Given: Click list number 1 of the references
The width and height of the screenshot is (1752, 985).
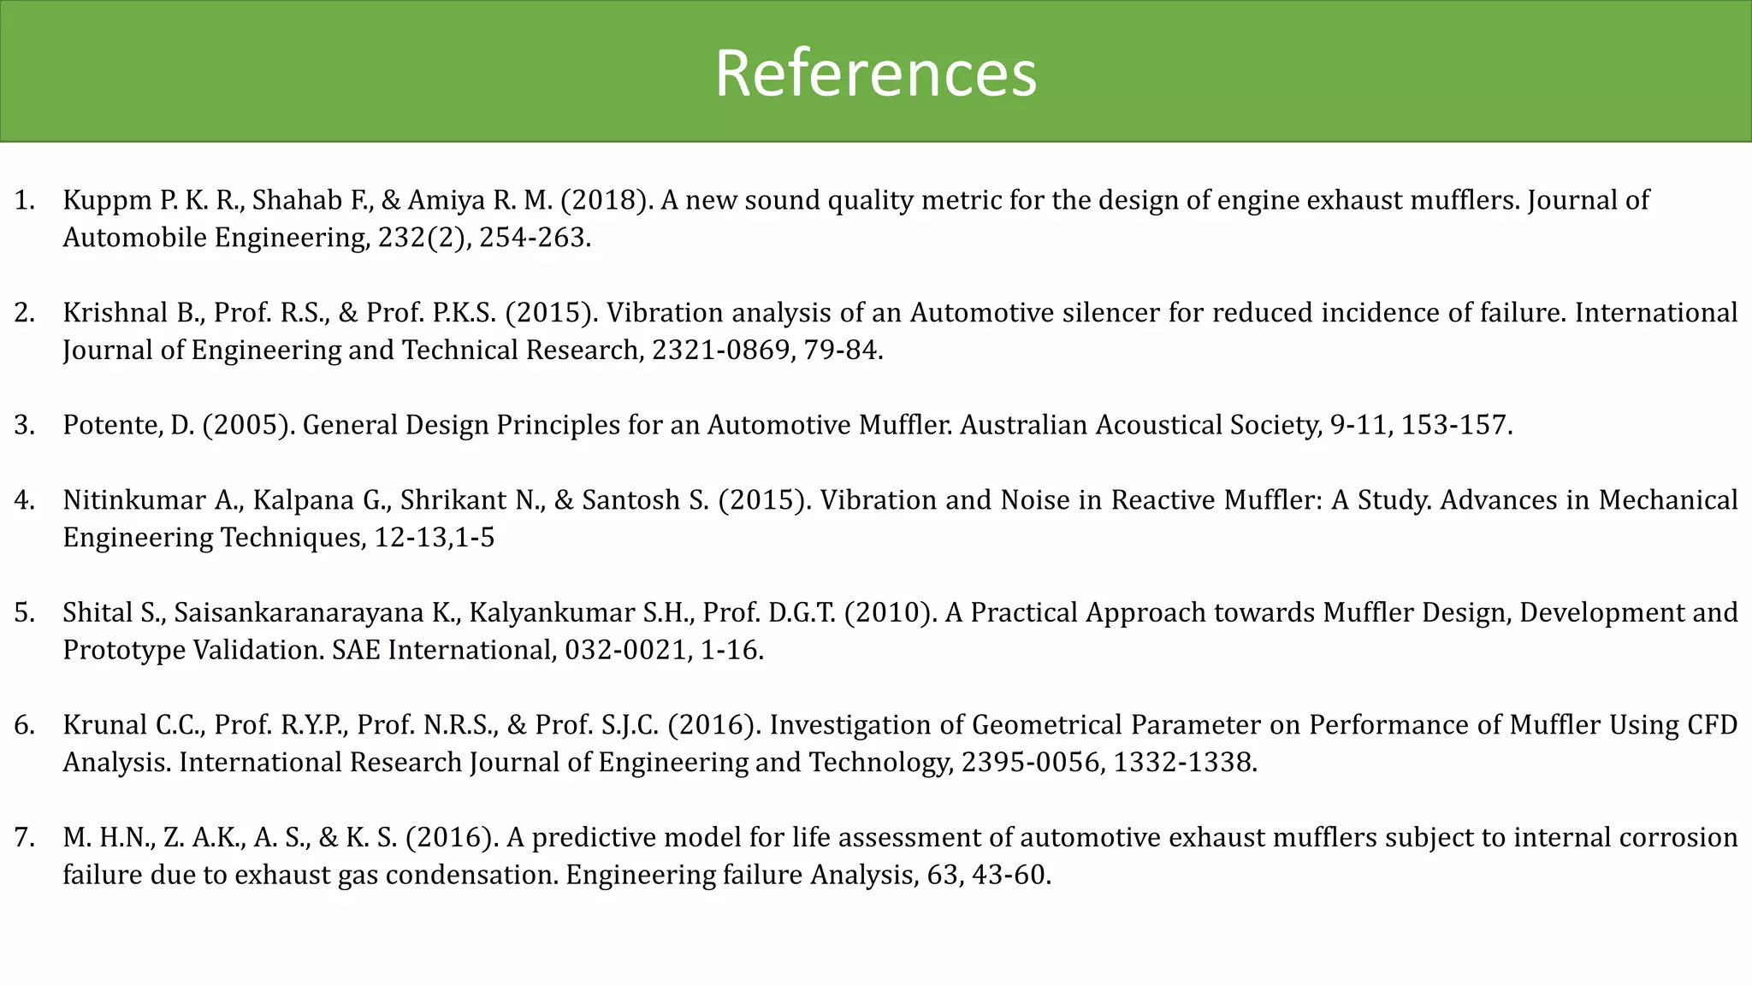Looking at the screenshot, I should coord(24,200).
